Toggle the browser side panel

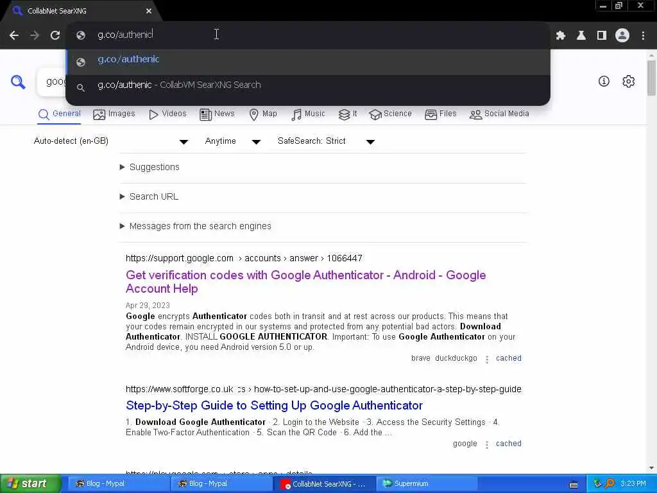click(x=602, y=36)
